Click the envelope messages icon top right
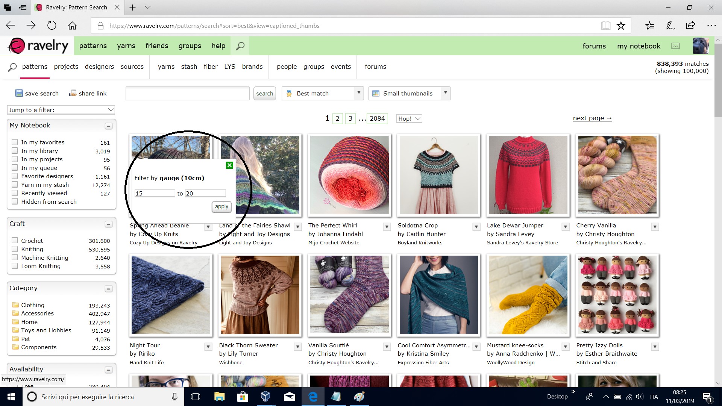This screenshot has width=722, height=406. 675,46
